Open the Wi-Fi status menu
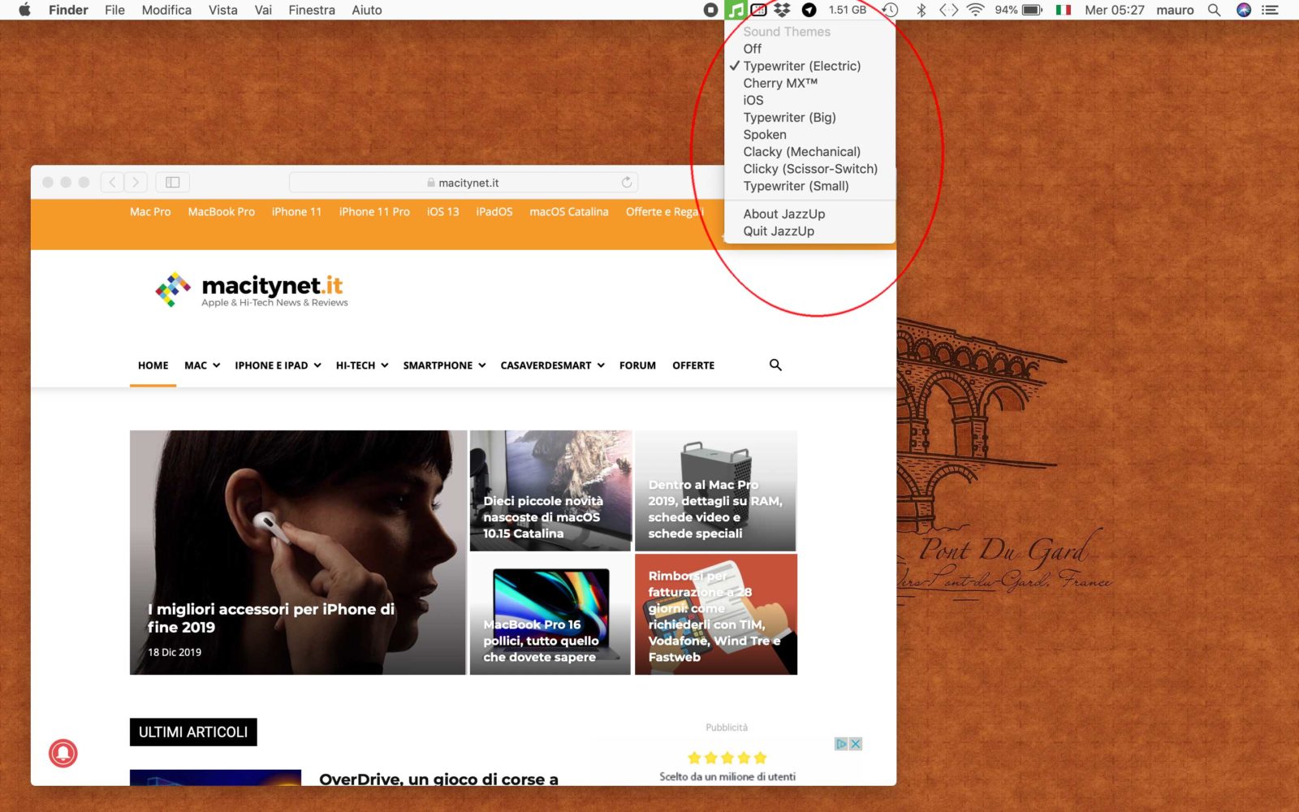The height and width of the screenshot is (812, 1299). (x=976, y=10)
